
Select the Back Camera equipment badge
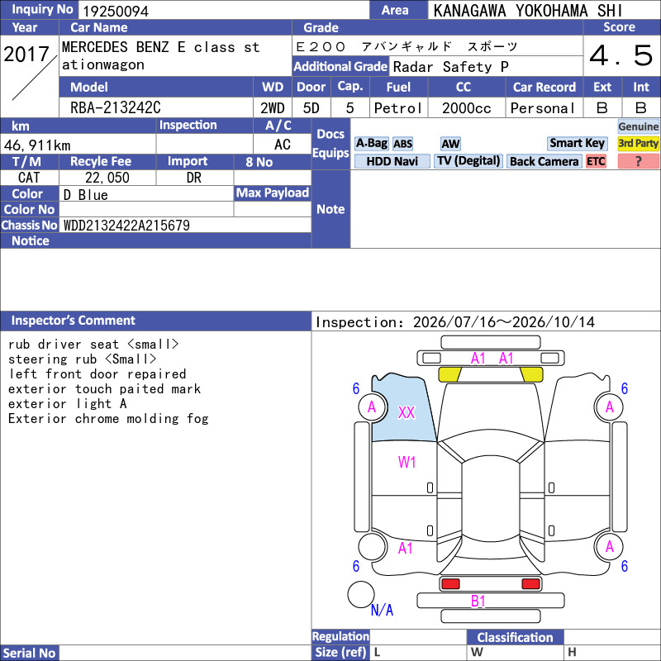tap(544, 161)
